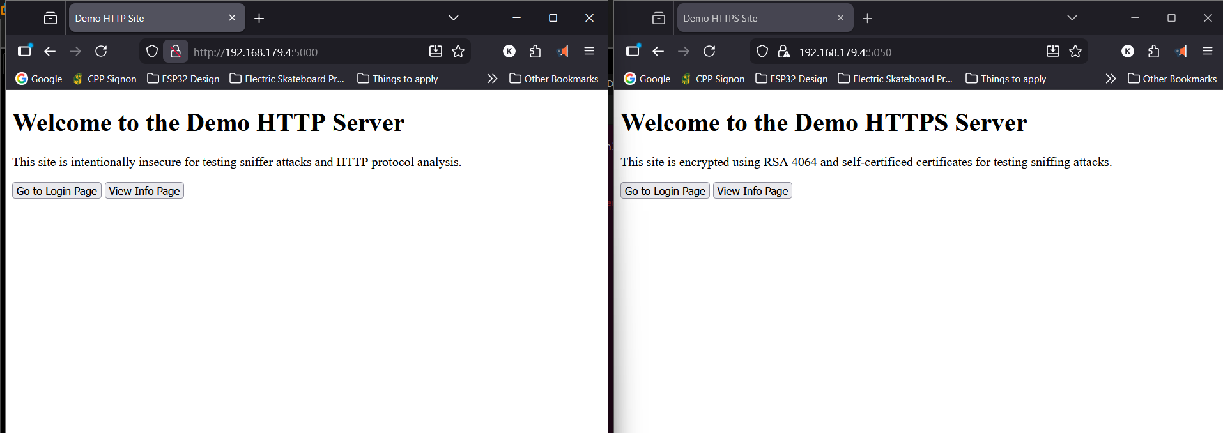Click the tracking protection shield in HTTPS window
This screenshot has height=433, width=1223.
coord(762,52)
